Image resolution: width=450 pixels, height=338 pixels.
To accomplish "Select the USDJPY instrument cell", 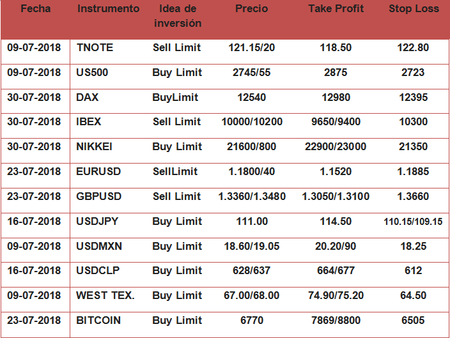I will [x=97, y=222].
